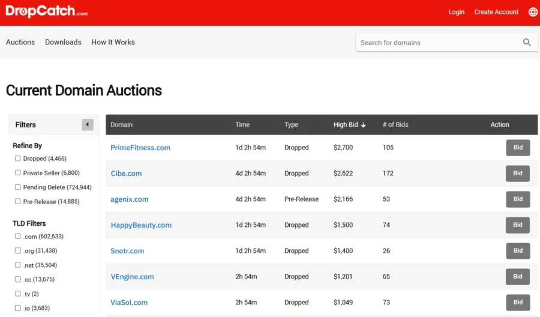Check the Private Seller filter checkbox

click(x=17, y=173)
